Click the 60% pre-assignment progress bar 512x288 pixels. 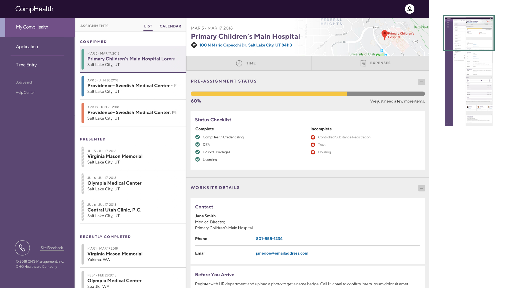click(308, 94)
